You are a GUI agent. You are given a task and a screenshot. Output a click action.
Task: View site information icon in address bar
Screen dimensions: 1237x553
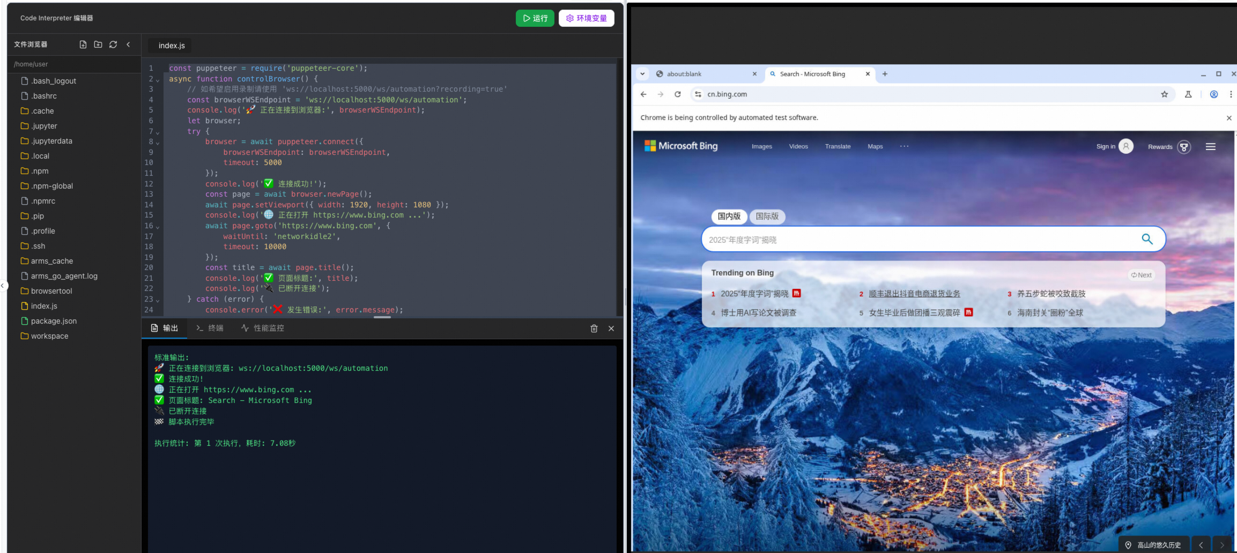click(698, 94)
